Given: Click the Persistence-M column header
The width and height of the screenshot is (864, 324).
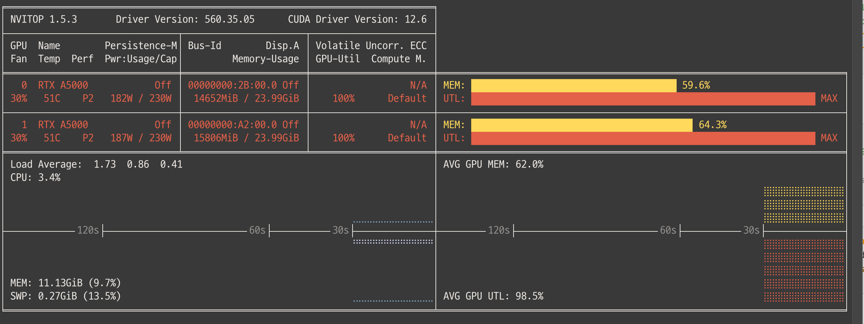Looking at the screenshot, I should (x=141, y=46).
